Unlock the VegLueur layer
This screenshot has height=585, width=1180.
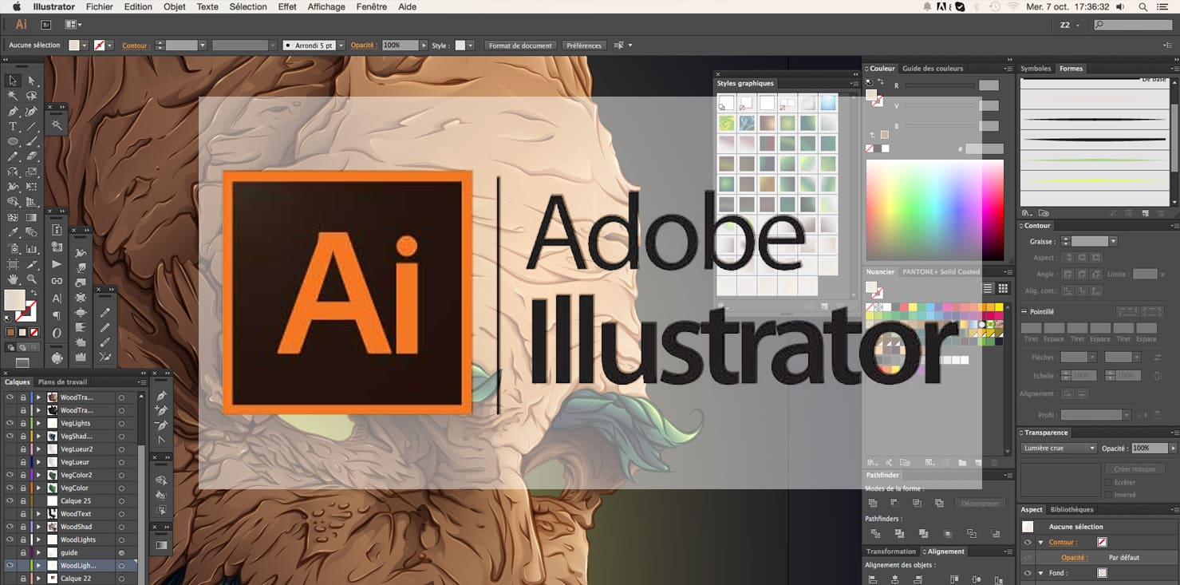[23, 462]
